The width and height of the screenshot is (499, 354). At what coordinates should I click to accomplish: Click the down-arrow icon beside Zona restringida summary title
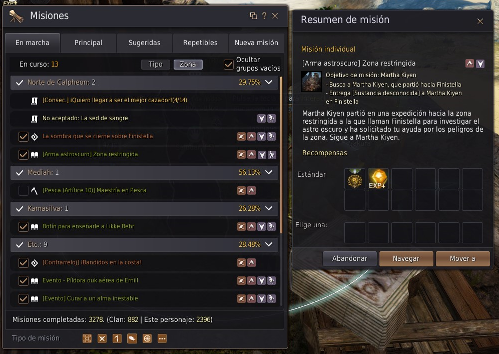(x=480, y=64)
